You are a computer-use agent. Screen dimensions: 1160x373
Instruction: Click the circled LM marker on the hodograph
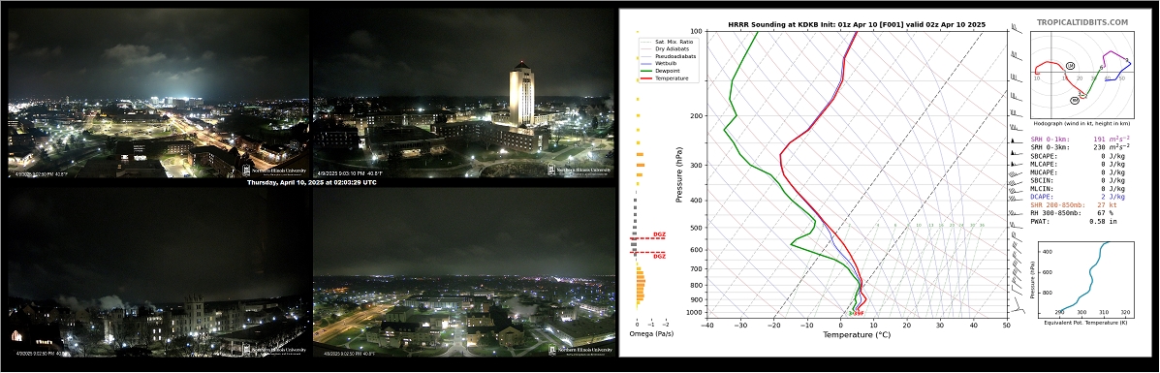tap(1071, 66)
